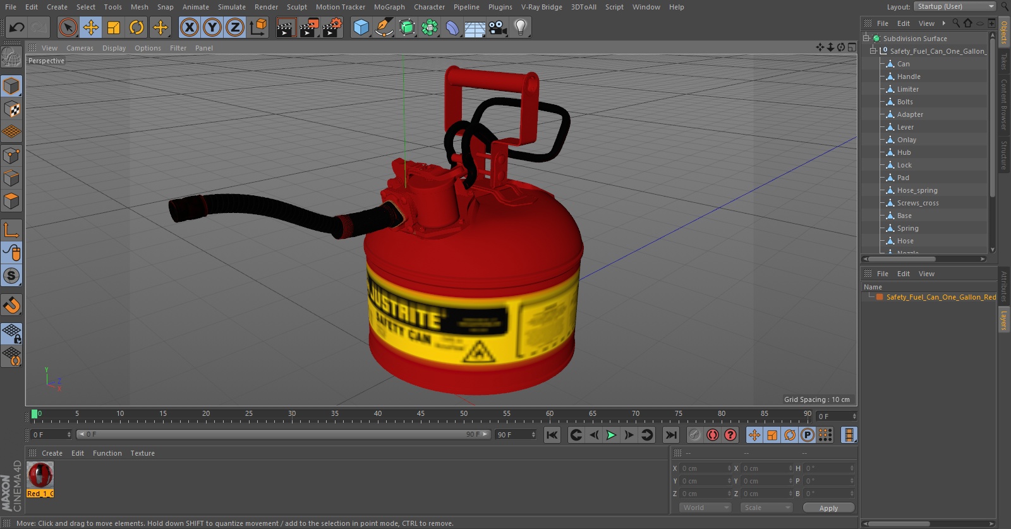Click the orange layer color swatch
1011x529 pixels.
(x=880, y=296)
